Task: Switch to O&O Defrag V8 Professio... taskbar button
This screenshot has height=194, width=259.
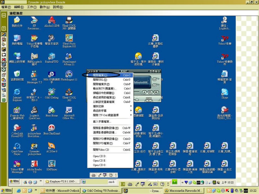Action: pos(102,191)
